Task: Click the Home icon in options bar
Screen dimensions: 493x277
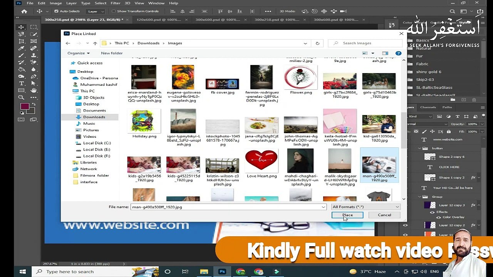Action: (24, 11)
